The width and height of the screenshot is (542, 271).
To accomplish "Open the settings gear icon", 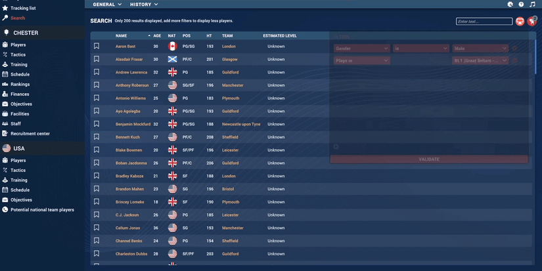I will pyautogui.click(x=510, y=4).
